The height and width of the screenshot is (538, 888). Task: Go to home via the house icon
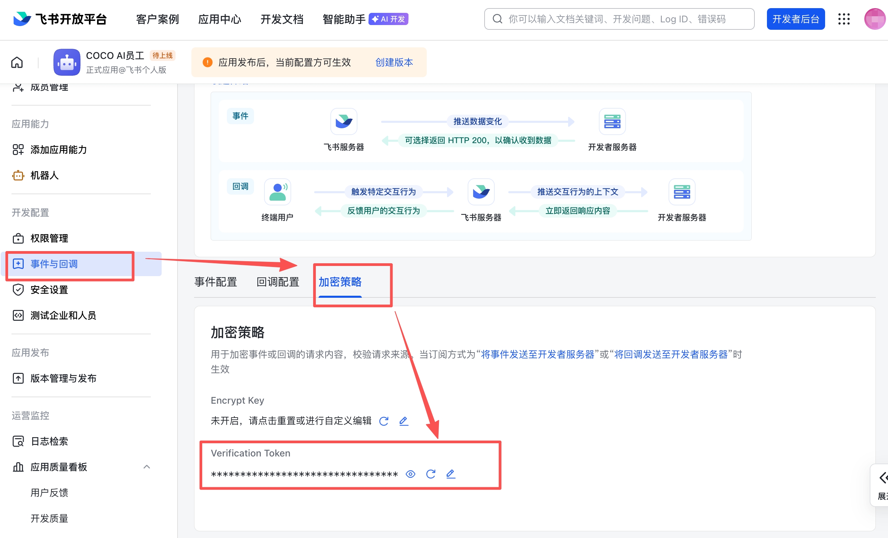pos(17,62)
